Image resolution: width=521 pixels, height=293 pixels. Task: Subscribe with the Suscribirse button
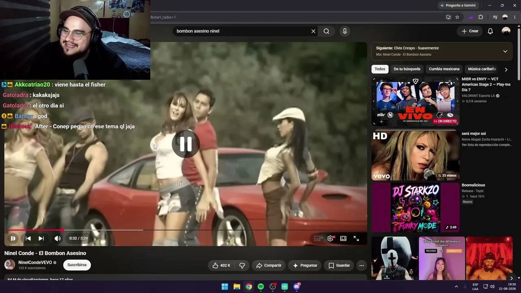click(x=77, y=265)
